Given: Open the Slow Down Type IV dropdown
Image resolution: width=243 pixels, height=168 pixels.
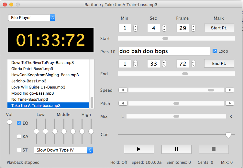Looking at the screenshot, I should [63, 150].
